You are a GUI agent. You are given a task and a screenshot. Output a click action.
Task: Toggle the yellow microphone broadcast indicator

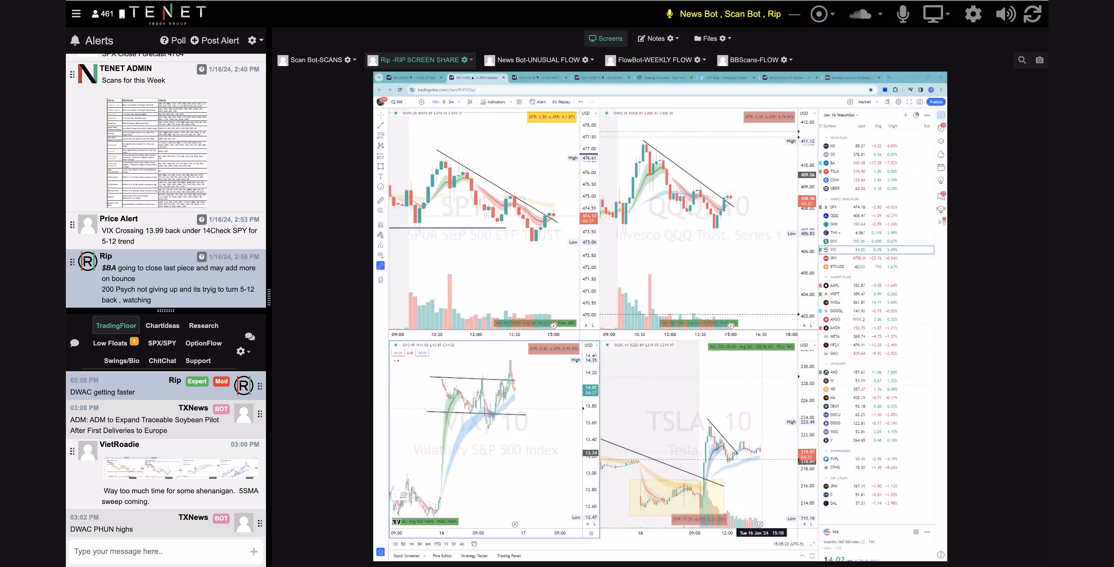[670, 14]
